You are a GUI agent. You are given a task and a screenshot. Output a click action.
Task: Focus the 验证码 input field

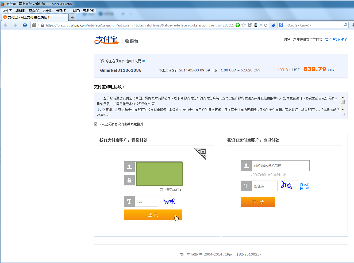263,186
